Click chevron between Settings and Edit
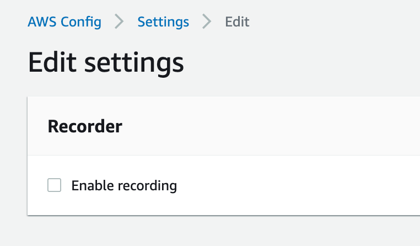Screen dimensions: 420x246 (x=207, y=22)
